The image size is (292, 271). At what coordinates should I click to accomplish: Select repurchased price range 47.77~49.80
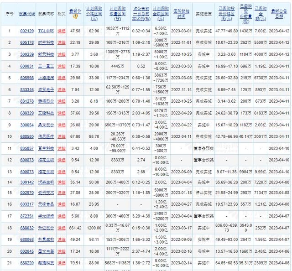pyautogui.click(x=227, y=31)
